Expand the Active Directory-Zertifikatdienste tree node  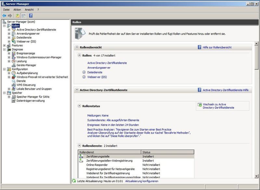9,30
